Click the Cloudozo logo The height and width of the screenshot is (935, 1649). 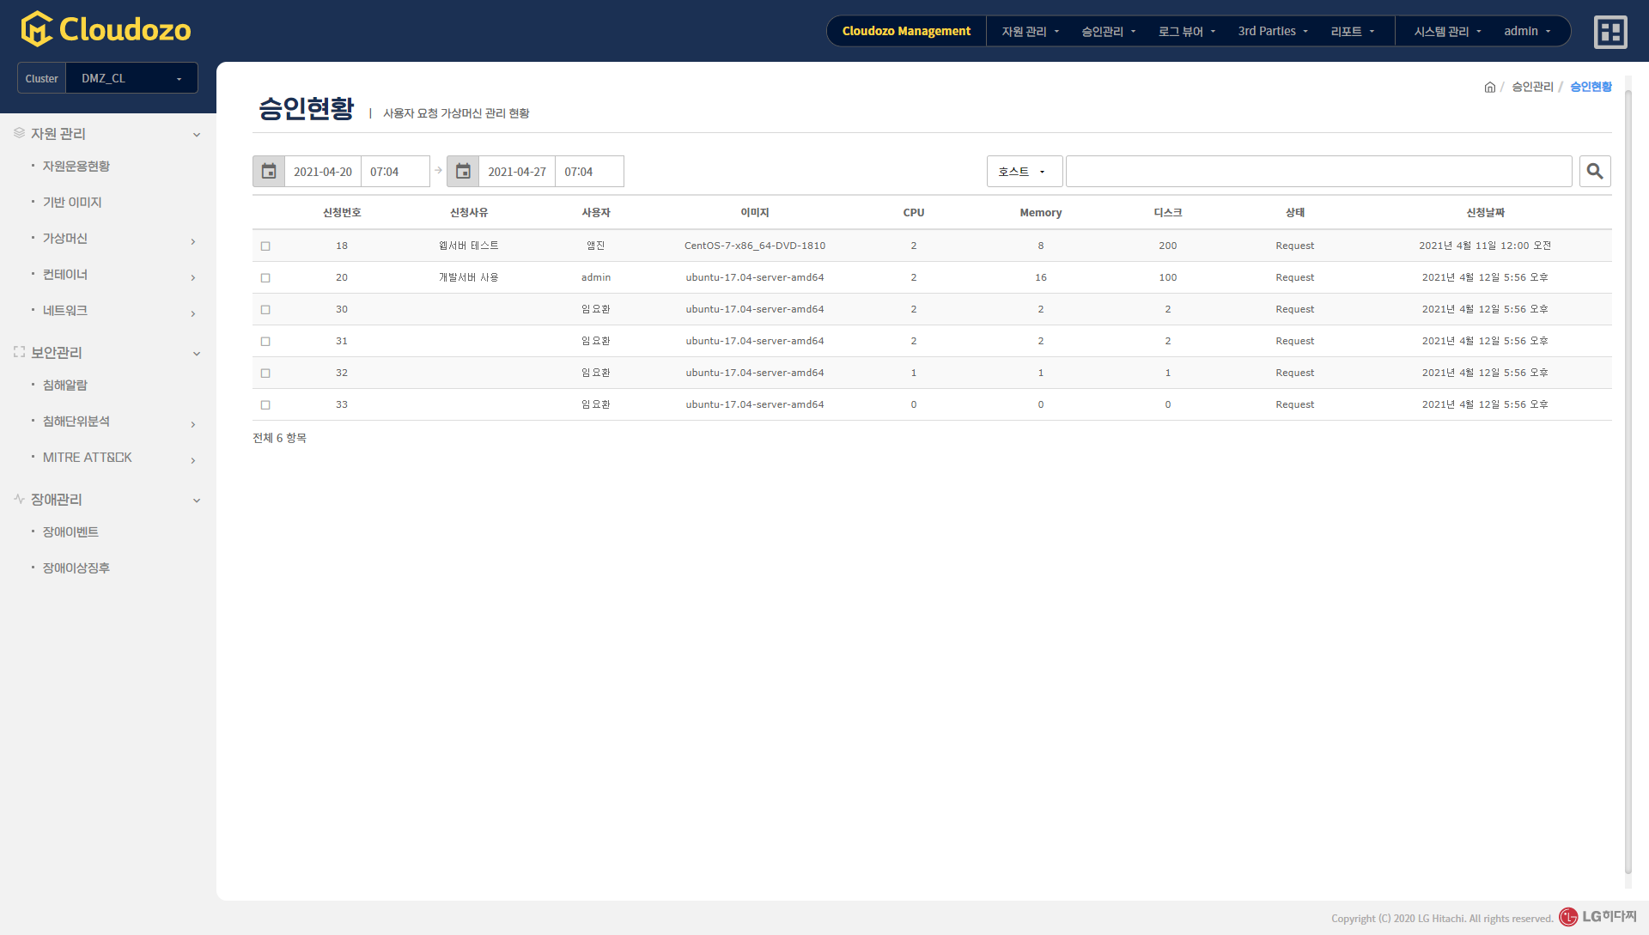(106, 30)
